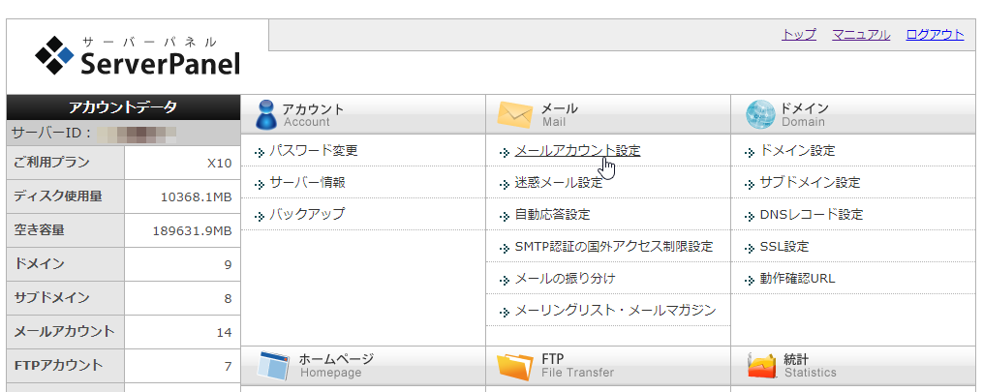Click the Homepage section window icon
The height and width of the screenshot is (392, 983).
[x=273, y=366]
